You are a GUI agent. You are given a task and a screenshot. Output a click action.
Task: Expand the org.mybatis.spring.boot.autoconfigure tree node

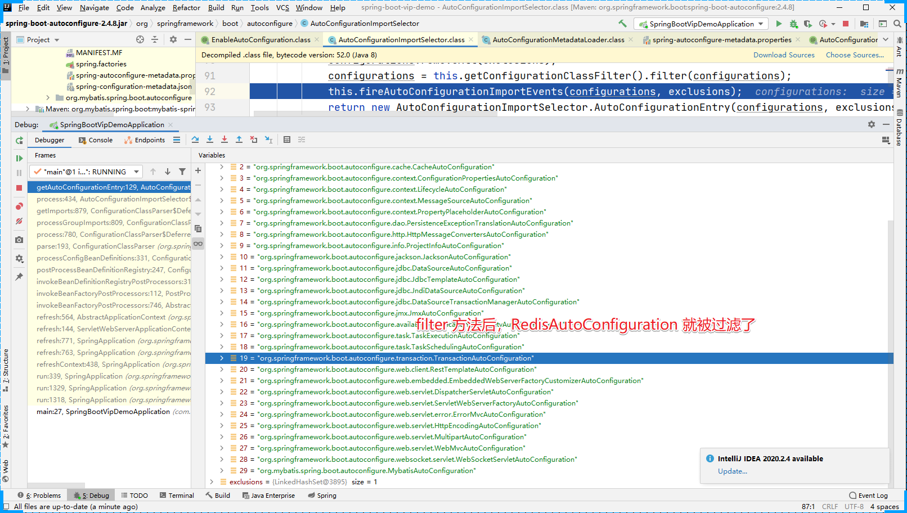click(x=48, y=98)
